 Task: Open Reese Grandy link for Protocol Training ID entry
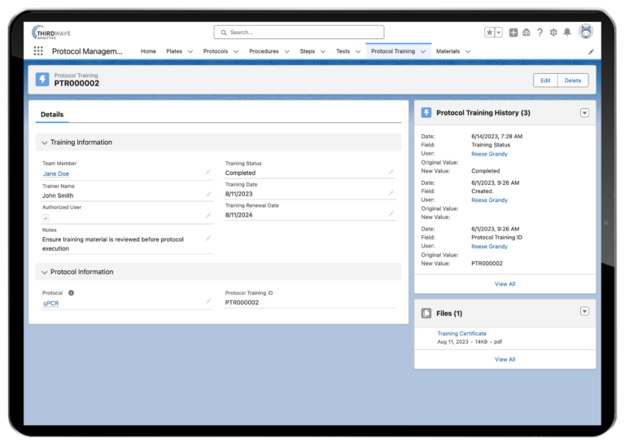click(489, 247)
